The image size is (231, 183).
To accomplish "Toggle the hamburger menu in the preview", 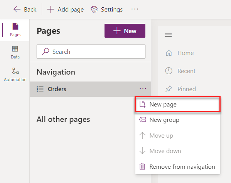I will [168, 35].
